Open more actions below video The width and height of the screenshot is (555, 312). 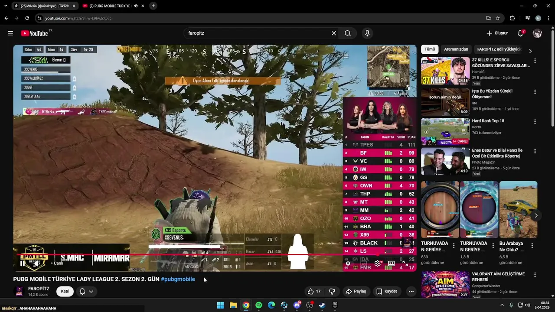(x=411, y=291)
